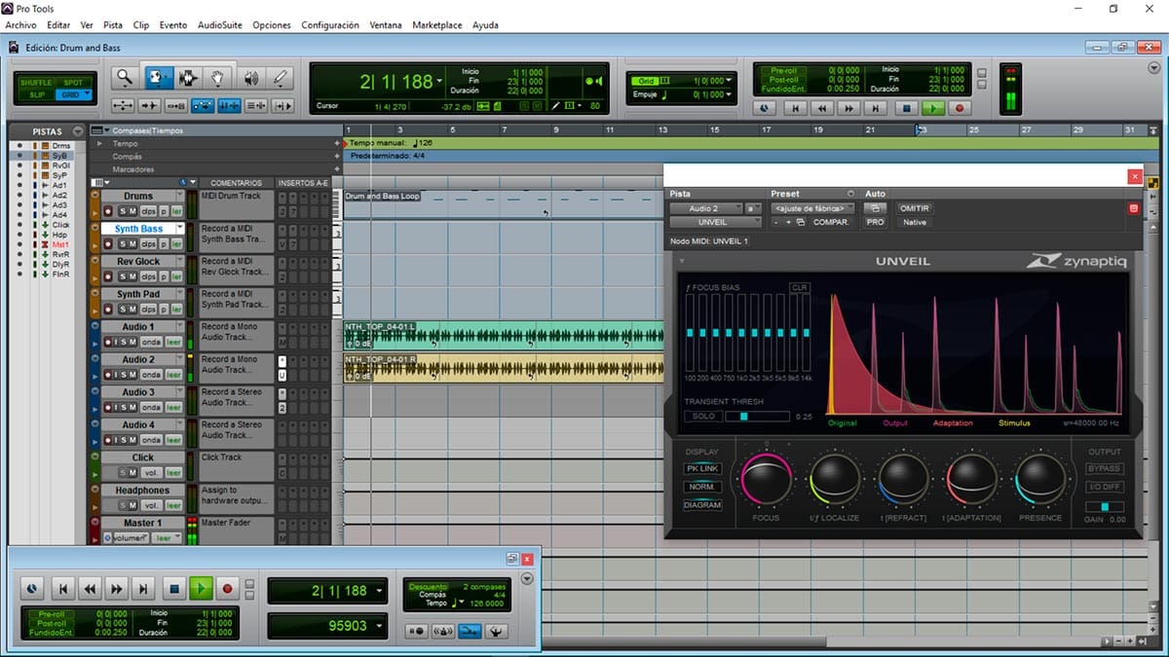Open the UNVEIL plugin selector dropdown
The height and width of the screenshot is (657, 1169).
715,222
